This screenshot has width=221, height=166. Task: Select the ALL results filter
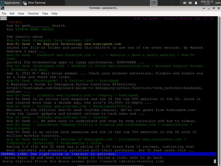click(x=10, y=29)
